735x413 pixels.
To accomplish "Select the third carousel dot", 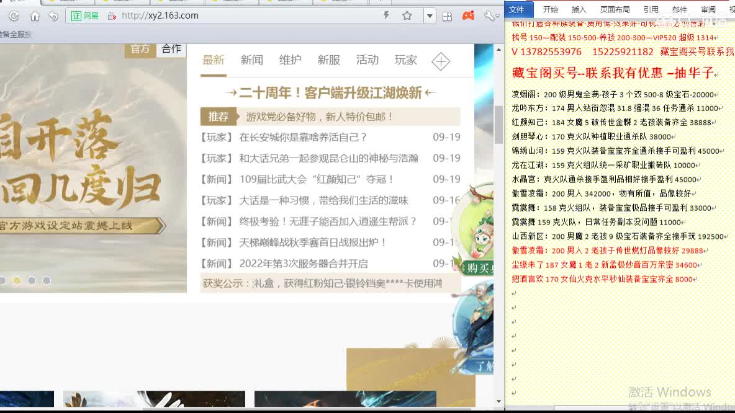I will pos(32,280).
